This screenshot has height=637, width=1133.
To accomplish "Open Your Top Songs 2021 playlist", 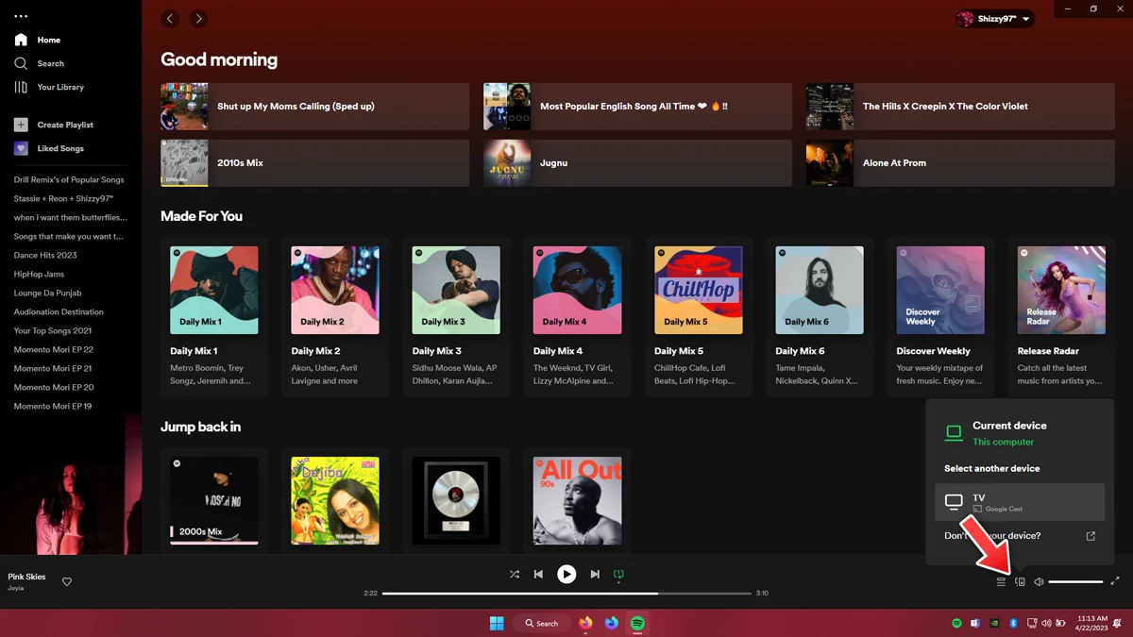I will click(x=52, y=330).
